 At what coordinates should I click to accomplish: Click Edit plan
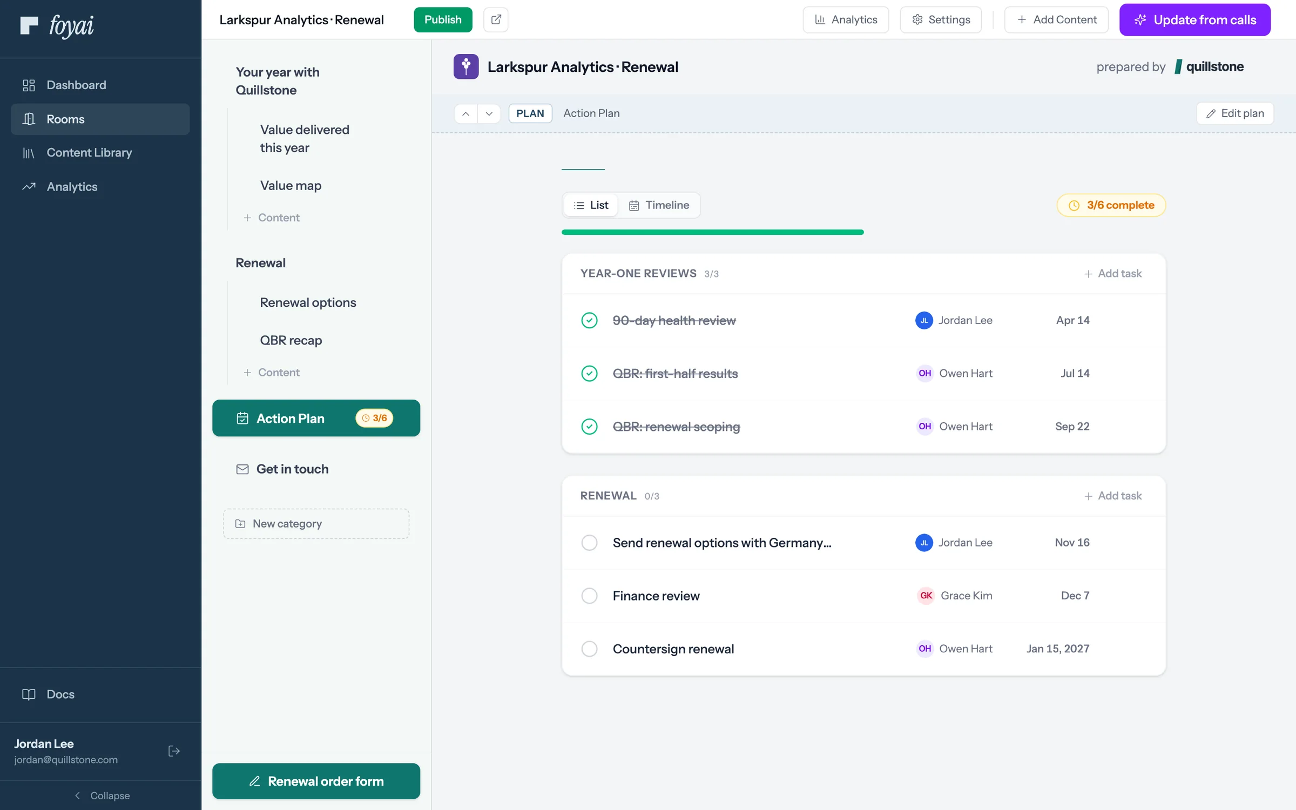coord(1235,113)
